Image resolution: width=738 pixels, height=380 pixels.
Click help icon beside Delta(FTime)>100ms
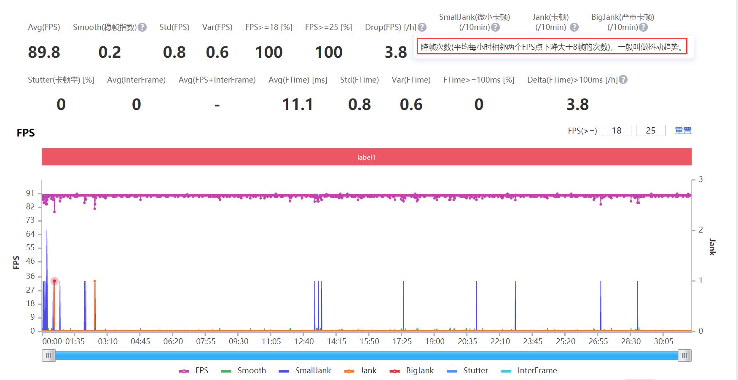tap(623, 80)
